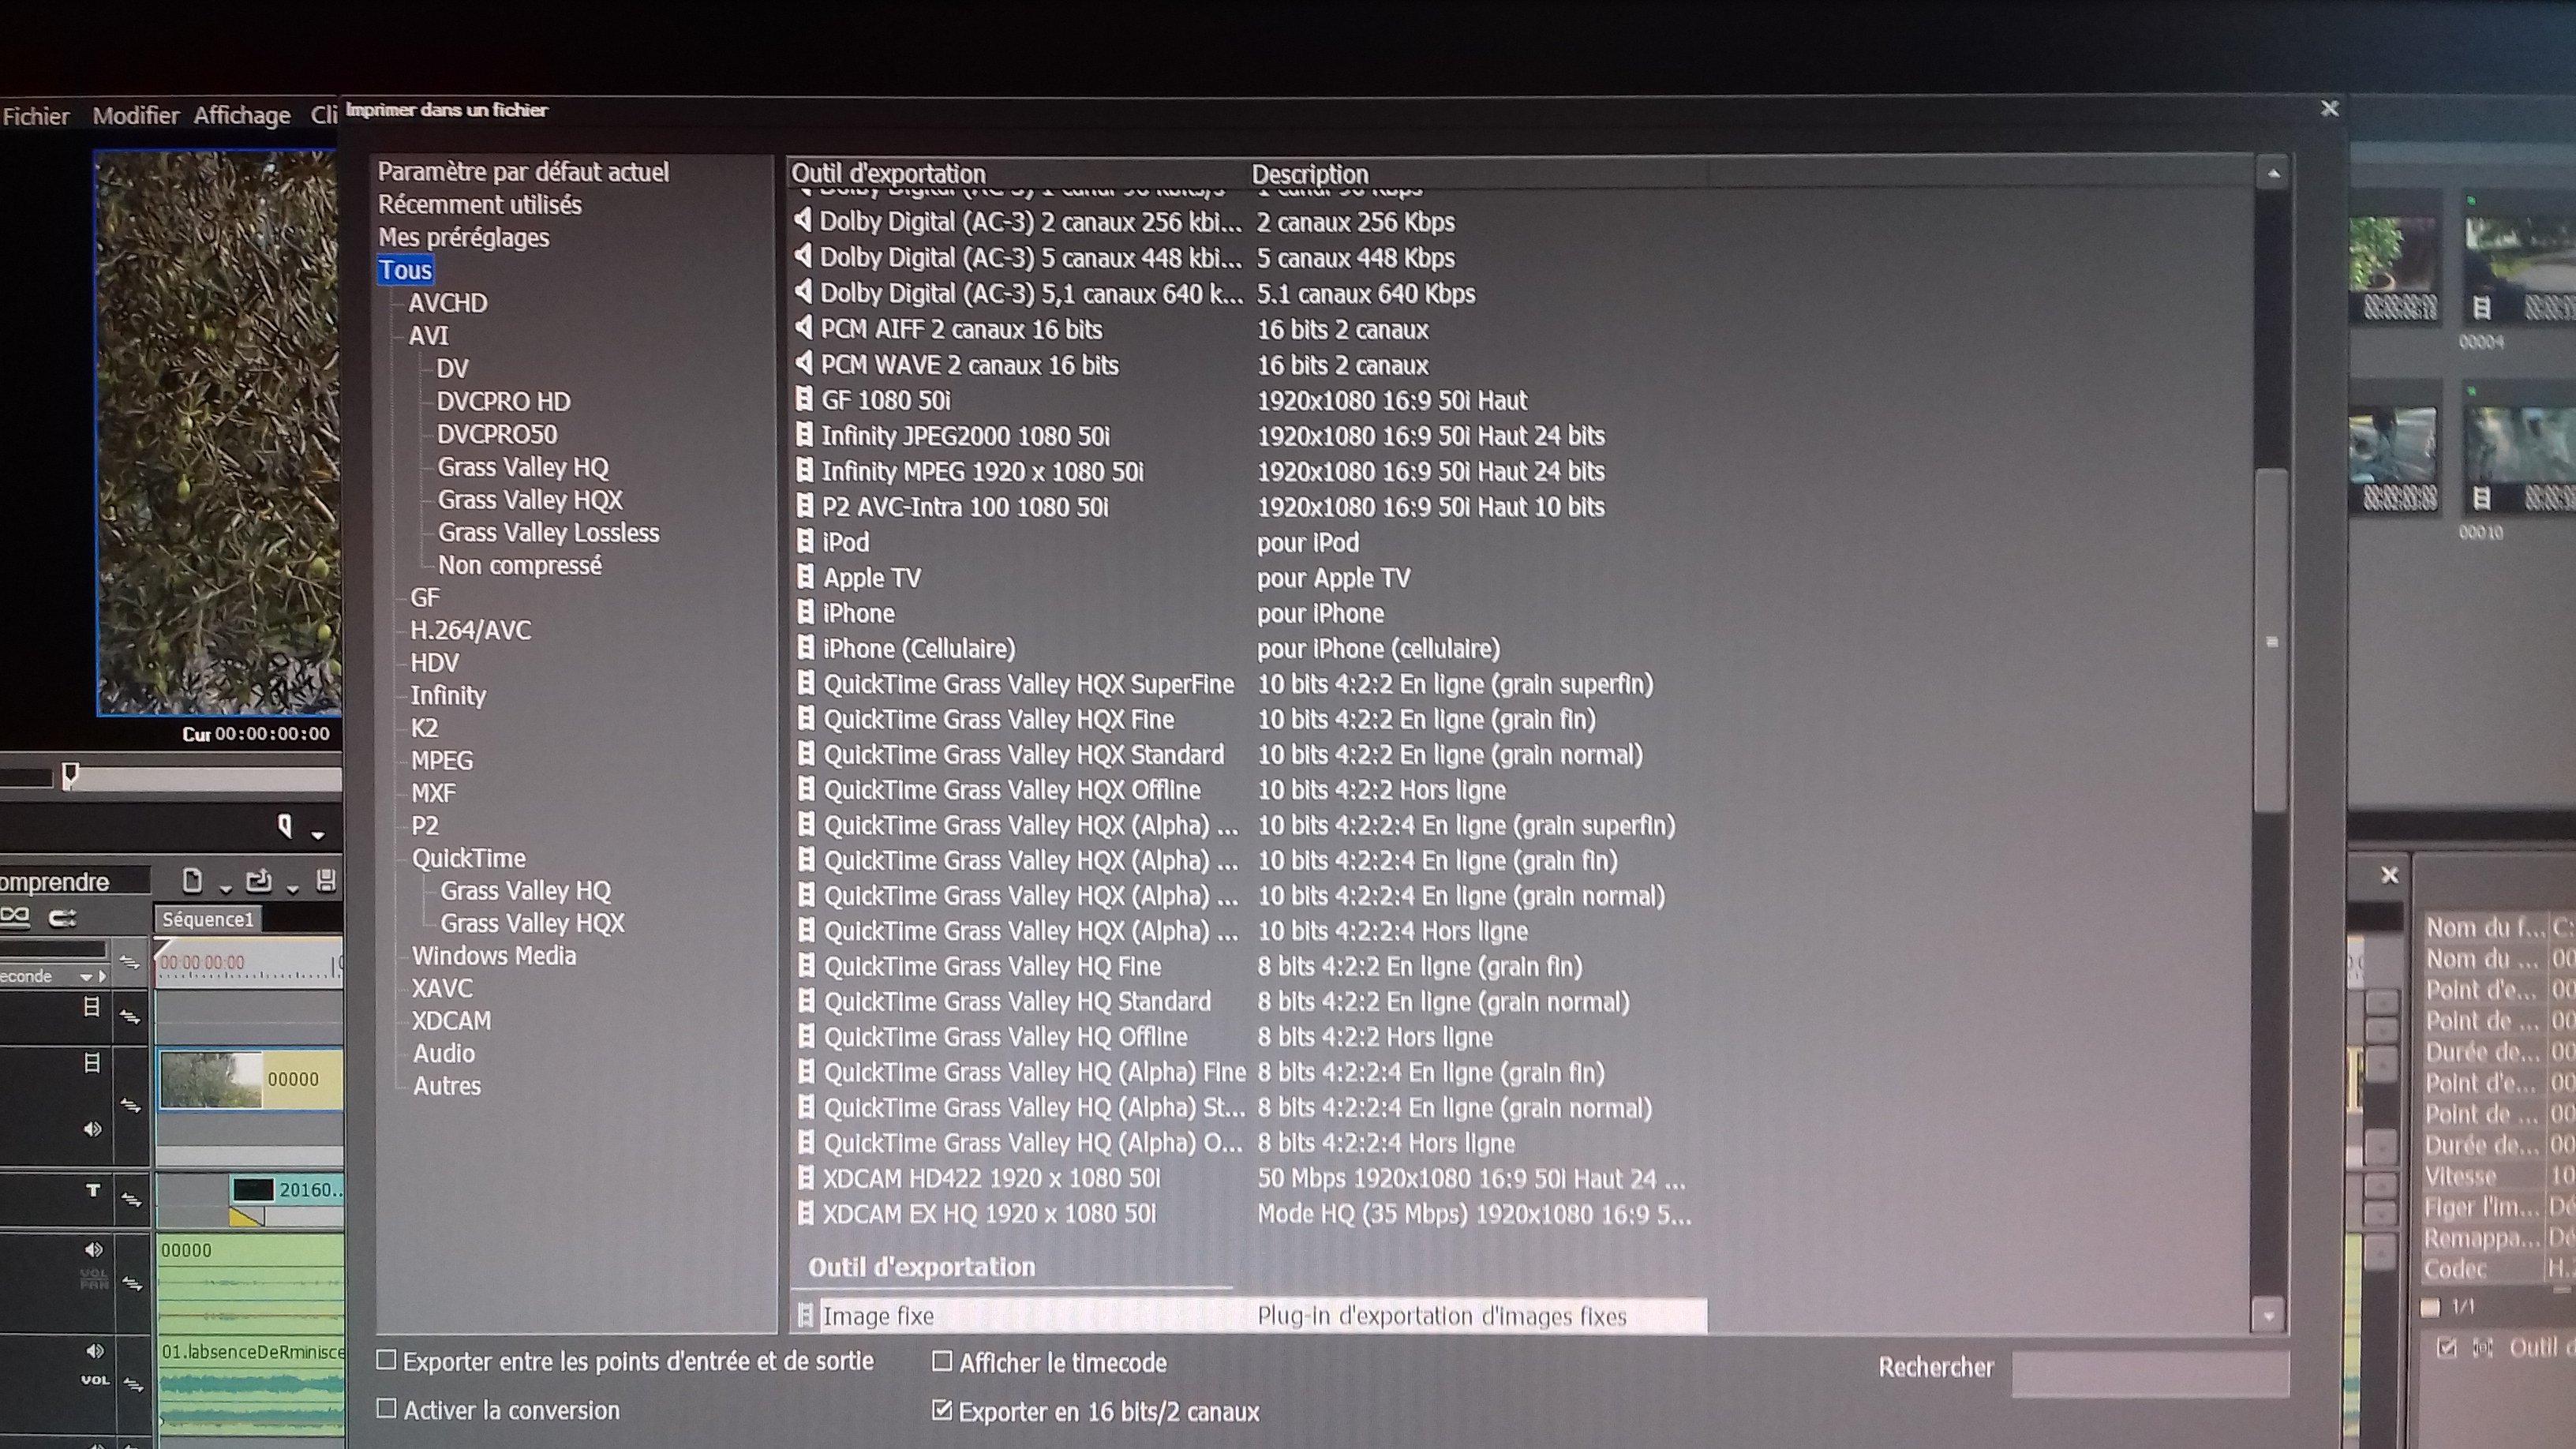Mute the speaker icon on the 00000 audio track
Image resolution: width=2576 pixels, height=1449 pixels.
click(x=93, y=1249)
